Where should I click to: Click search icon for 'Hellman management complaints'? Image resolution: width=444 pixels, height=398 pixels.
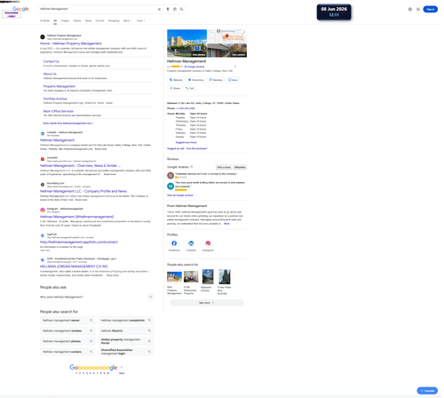[x=149, y=320]
